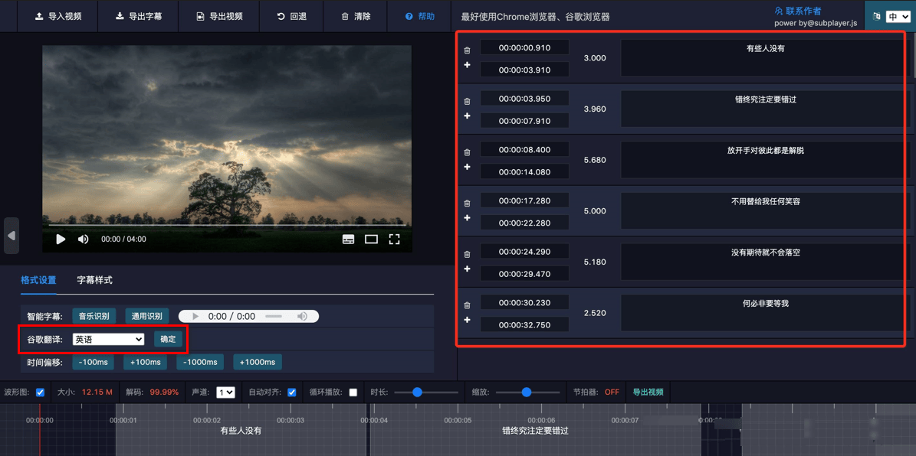The height and width of the screenshot is (456, 916).
Task: Click the +1000ms time offset button
Action: pos(258,362)
